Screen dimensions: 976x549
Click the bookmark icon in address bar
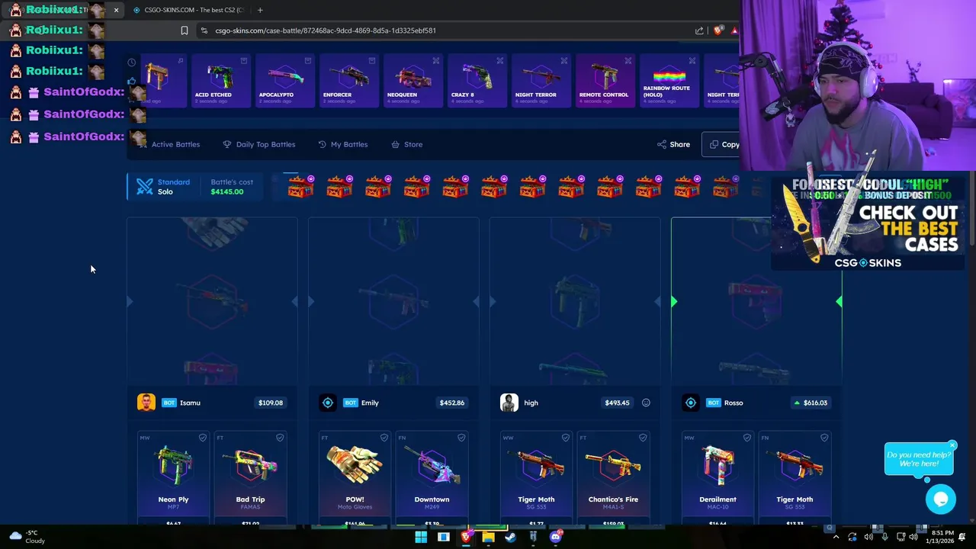coord(184,30)
